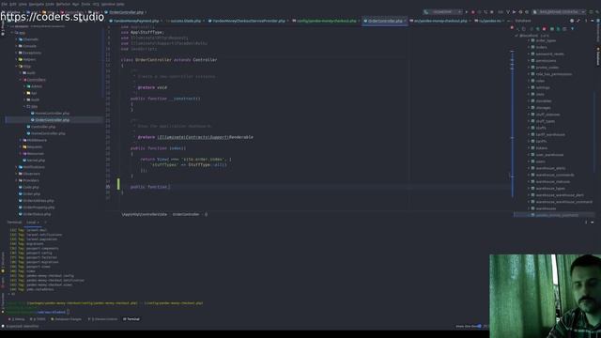Image resolution: width=601 pixels, height=338 pixels.
Task: Open Database Changes tool window tab
Action: [x=67, y=319]
